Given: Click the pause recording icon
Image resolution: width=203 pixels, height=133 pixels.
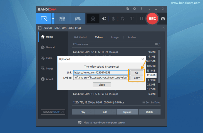Looking at the screenshot, I should pos(141,19).
